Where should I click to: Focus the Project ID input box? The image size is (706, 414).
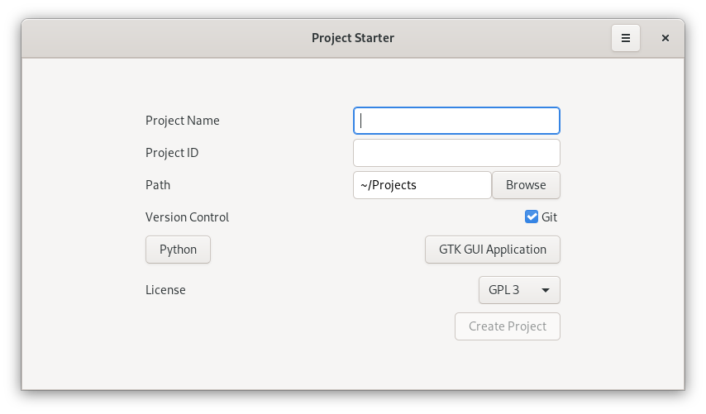pos(456,153)
